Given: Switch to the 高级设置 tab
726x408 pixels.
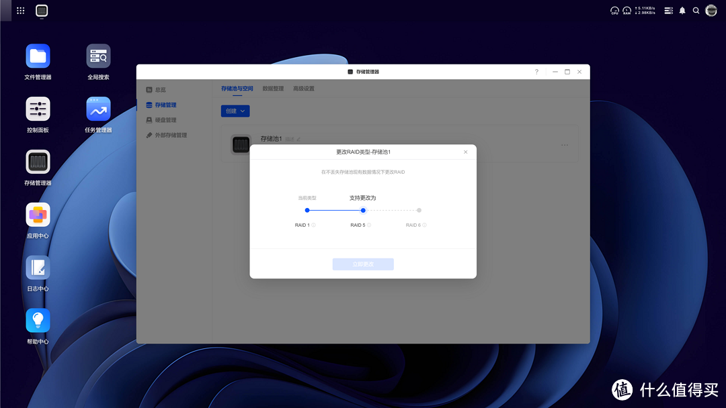Looking at the screenshot, I should click(303, 89).
